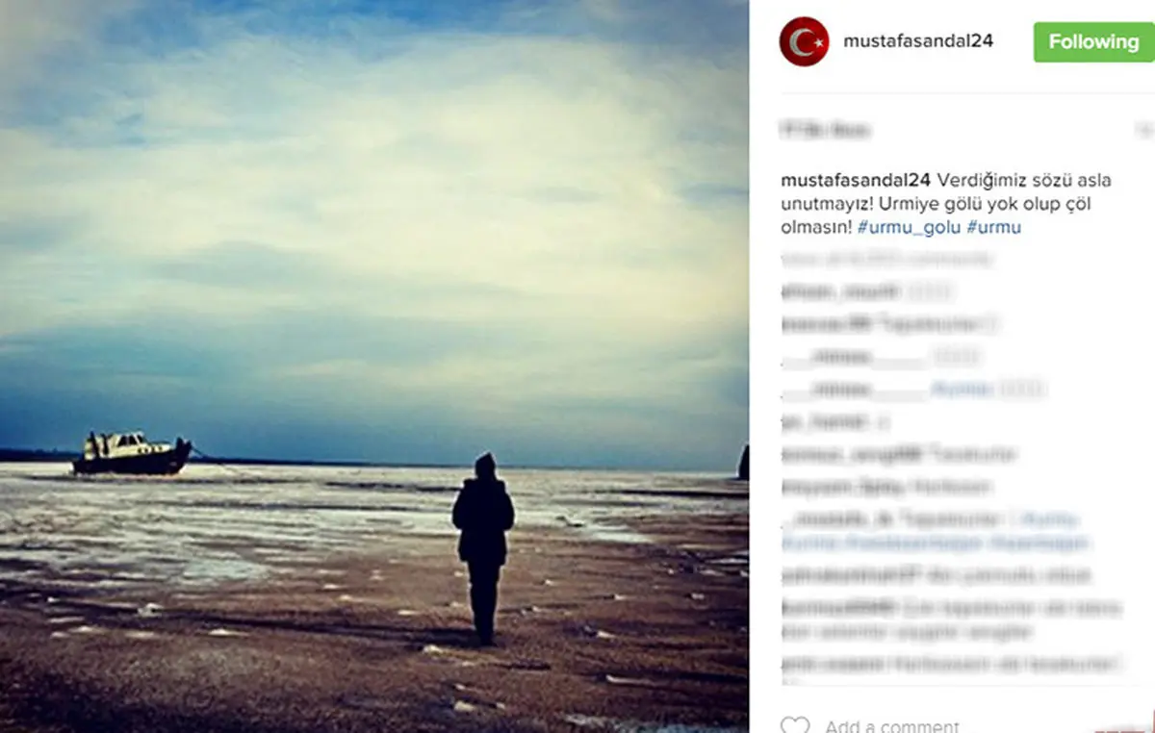Viewport: 1155px width, 733px height.
Task: Unfollow via the green Following button
Action: (1093, 42)
